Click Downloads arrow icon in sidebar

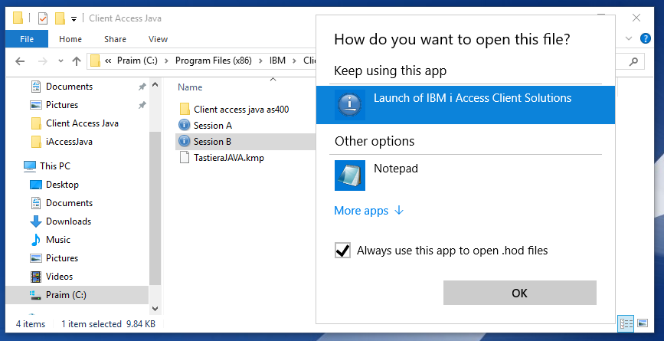click(x=35, y=221)
